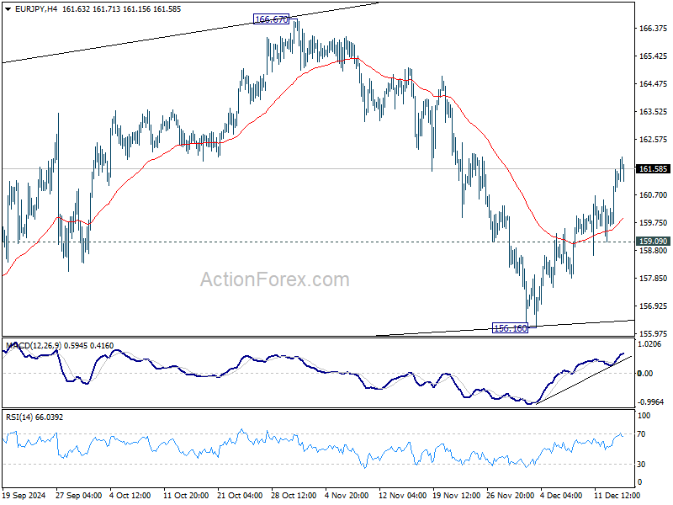Click the 155.975 price axis value
The width and height of the screenshot is (673, 505).
654,333
